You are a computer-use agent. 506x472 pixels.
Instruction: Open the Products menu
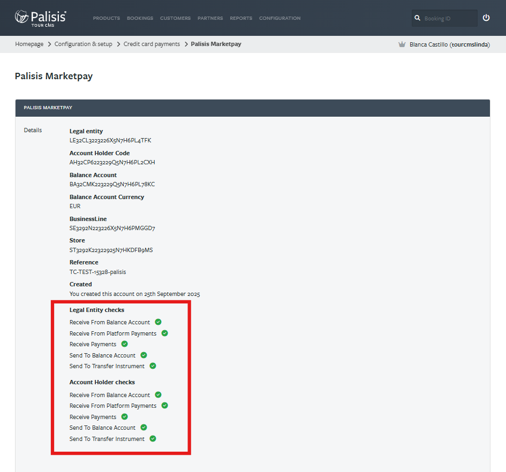pyautogui.click(x=107, y=18)
